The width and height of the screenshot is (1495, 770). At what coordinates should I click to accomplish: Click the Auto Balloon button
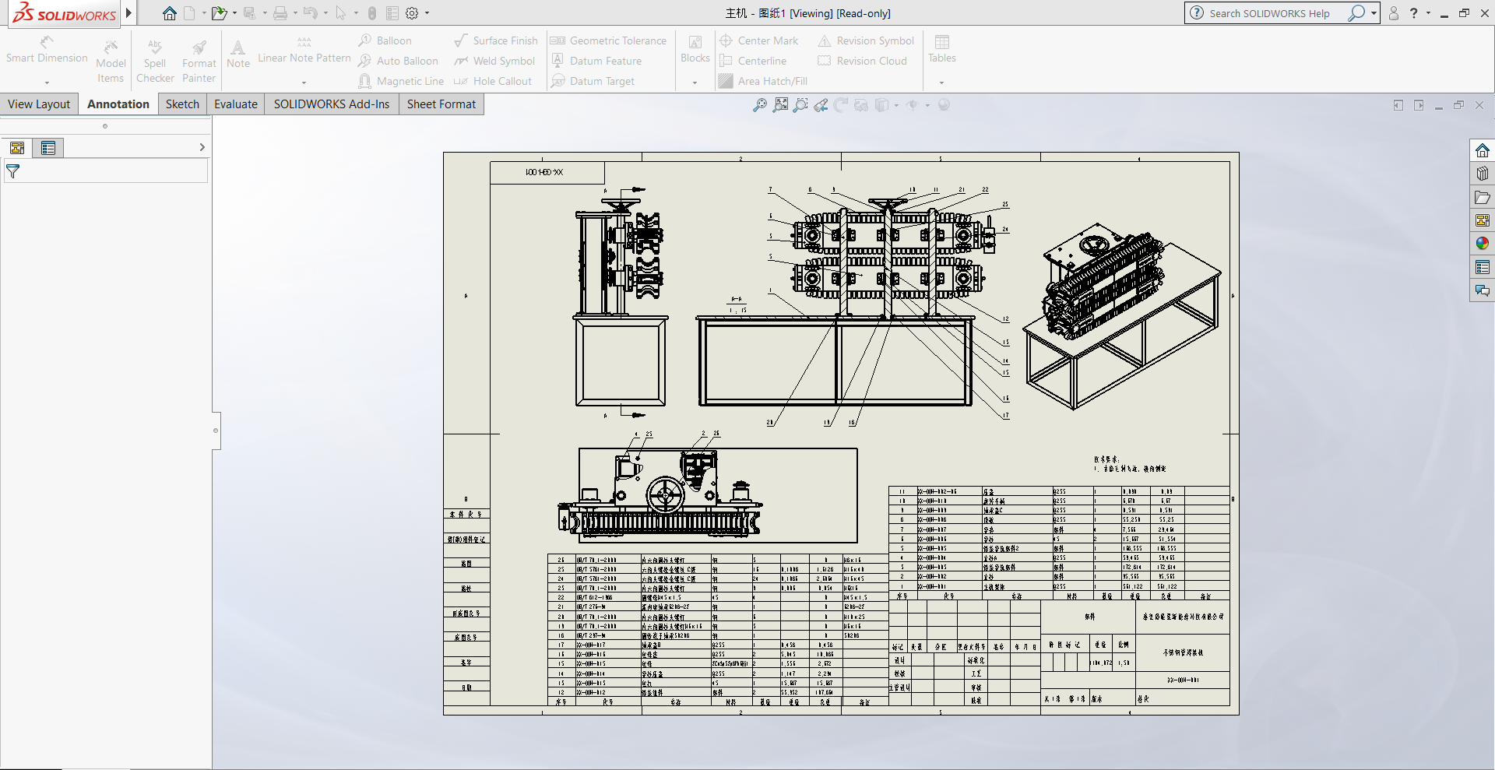click(398, 61)
